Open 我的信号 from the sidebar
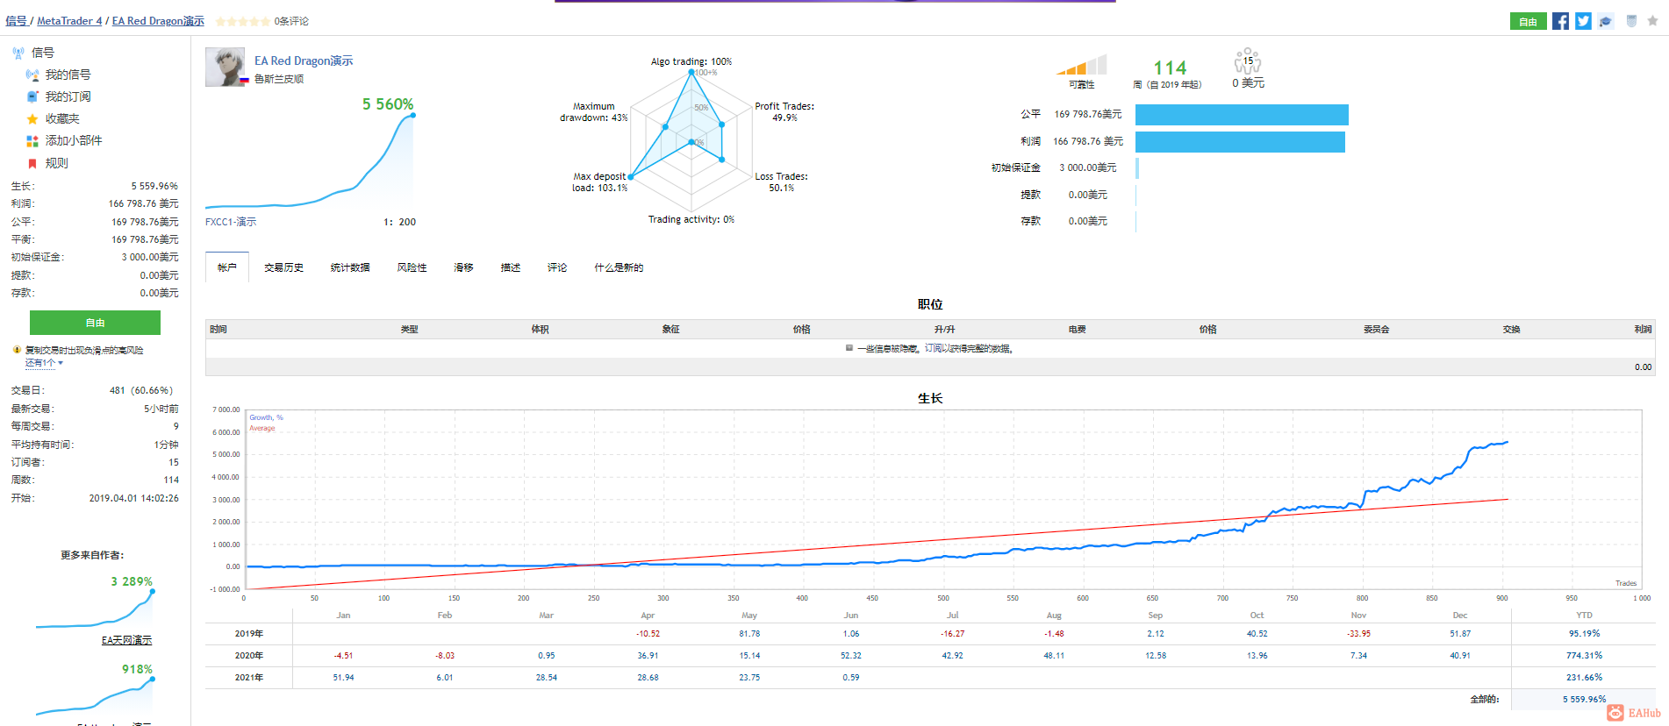The image size is (1669, 726). [x=68, y=75]
